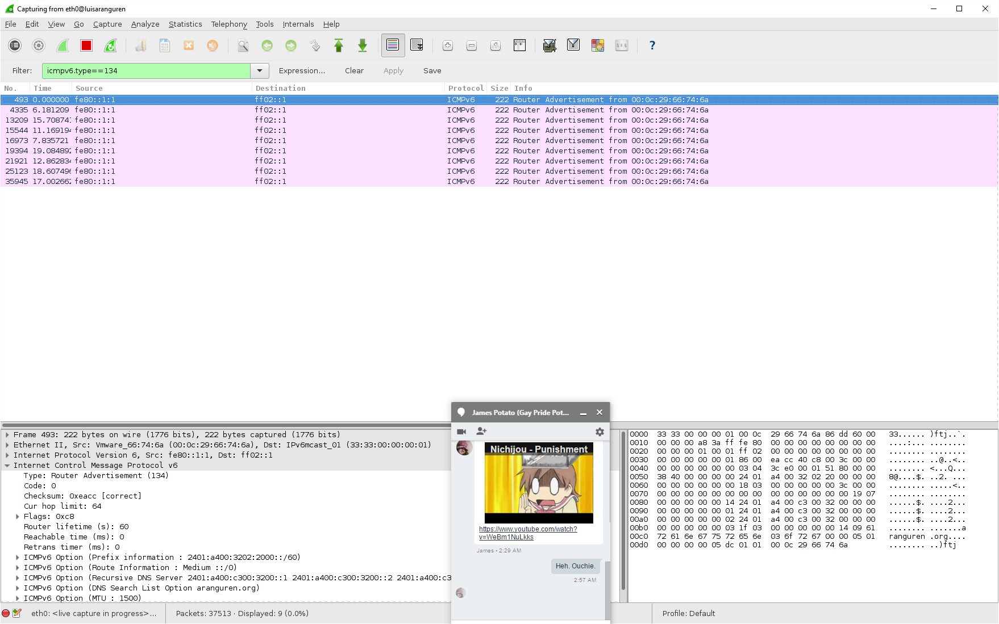Open display filters toolbar icon
999x624 pixels.
pyautogui.click(x=573, y=45)
